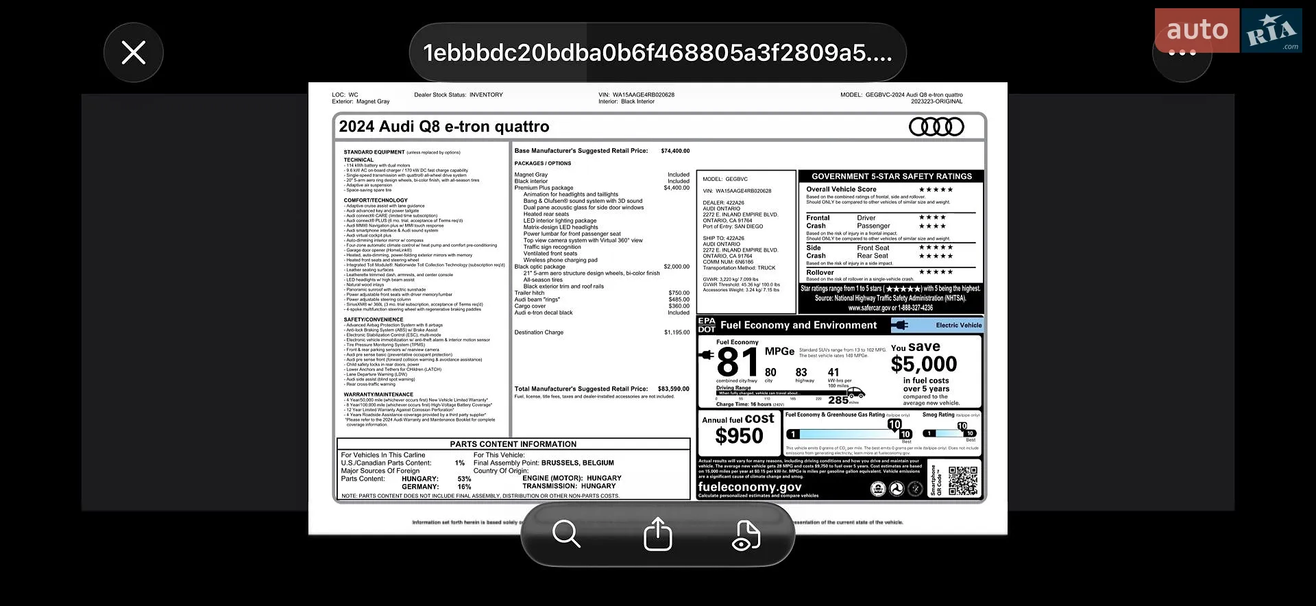This screenshot has width=1316, height=606.
Task: Tap the Smog Rating scale bar
Action: [x=949, y=433]
